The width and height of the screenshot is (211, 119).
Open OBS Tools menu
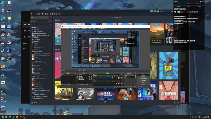pos(90,29)
